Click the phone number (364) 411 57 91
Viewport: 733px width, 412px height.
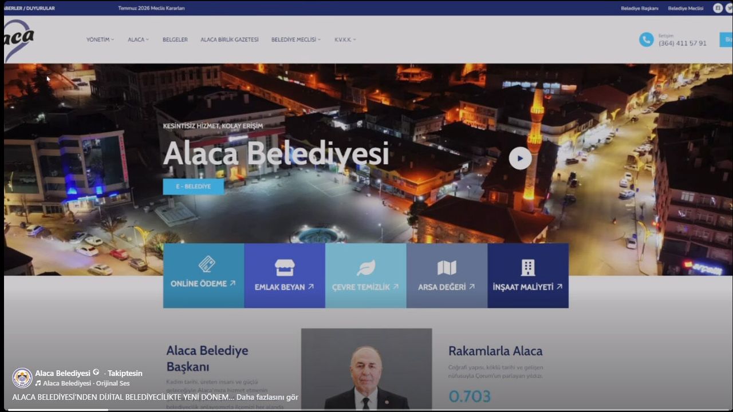coord(682,43)
